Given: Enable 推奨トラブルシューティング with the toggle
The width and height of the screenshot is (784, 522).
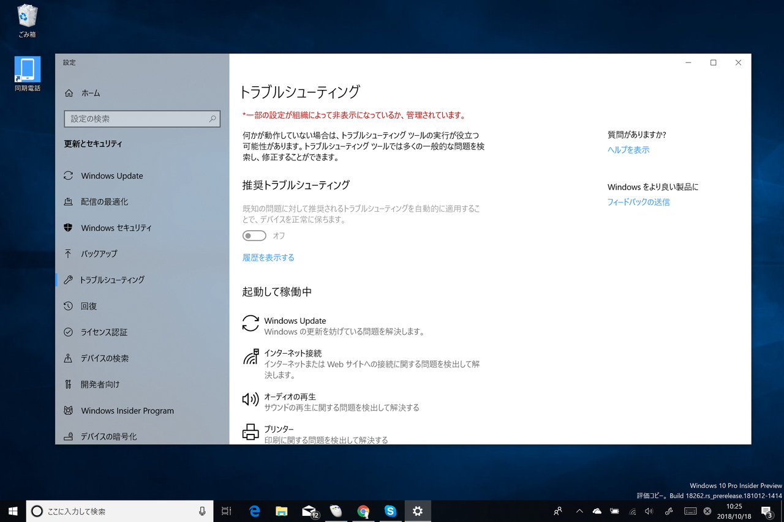Looking at the screenshot, I should pyautogui.click(x=254, y=235).
